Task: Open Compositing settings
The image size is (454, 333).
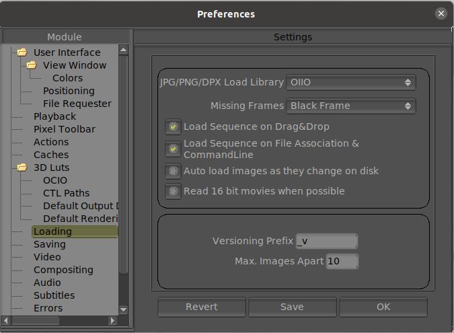Action: (63, 270)
